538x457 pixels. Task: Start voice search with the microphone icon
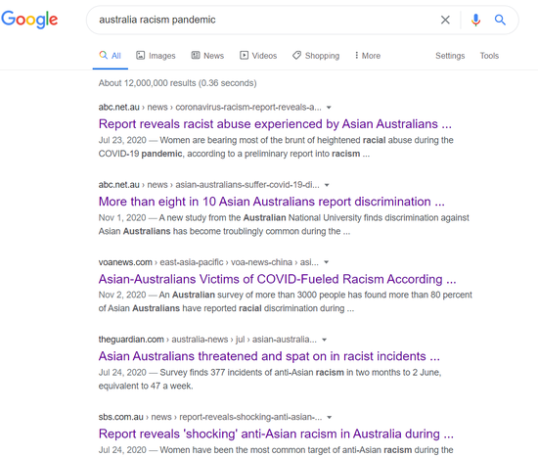click(x=475, y=20)
